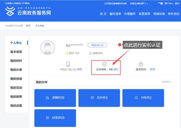Open the 切换区域和部门 dropdown
This screenshot has height=128, width=181.
(x=139, y=4)
